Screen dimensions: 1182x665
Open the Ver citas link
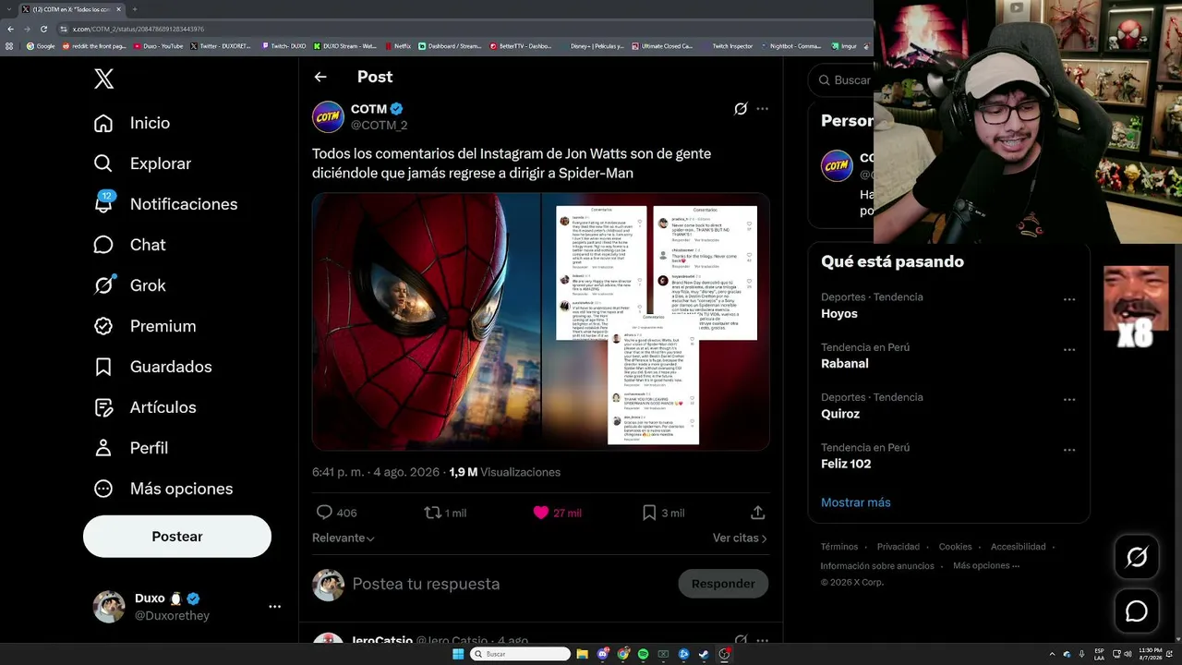tap(740, 538)
